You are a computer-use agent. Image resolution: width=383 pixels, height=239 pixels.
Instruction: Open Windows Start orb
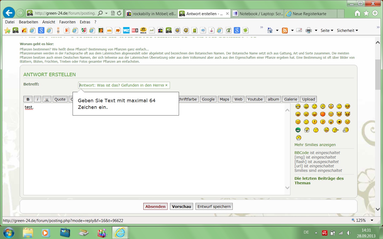point(9,233)
